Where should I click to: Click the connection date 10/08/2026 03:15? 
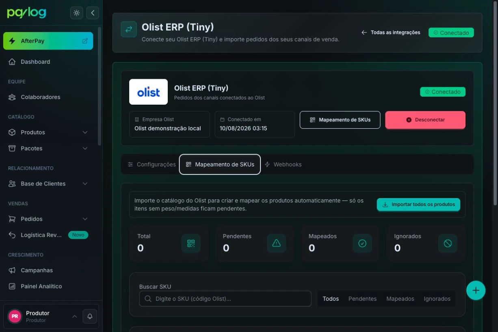click(243, 128)
